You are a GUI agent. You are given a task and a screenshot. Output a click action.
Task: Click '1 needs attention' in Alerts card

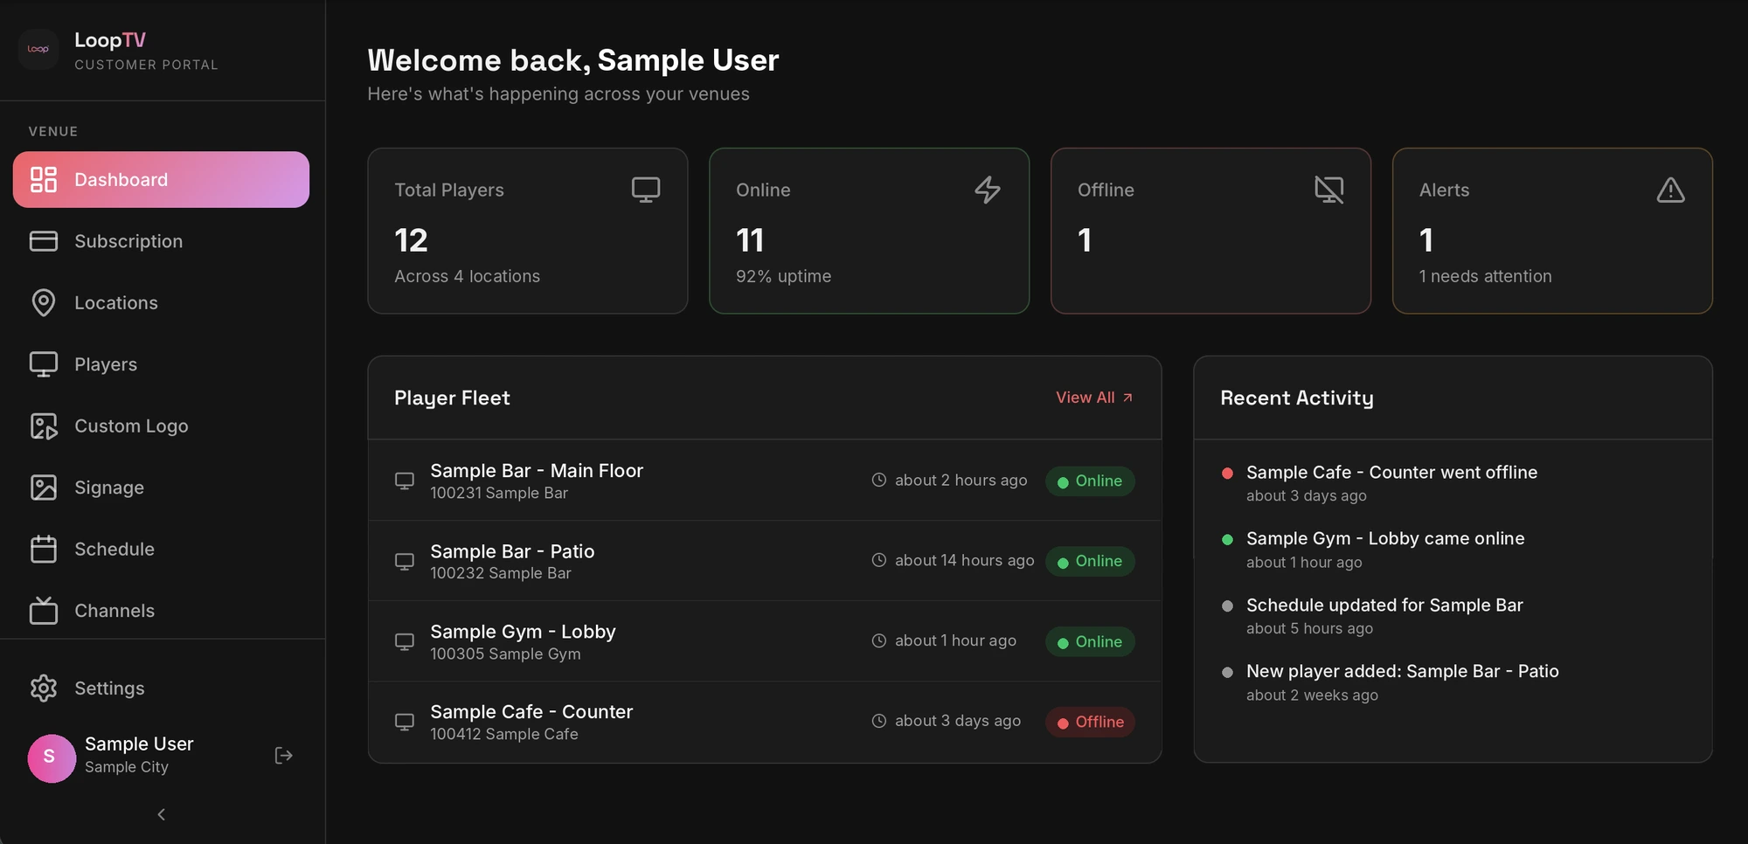[x=1485, y=276]
